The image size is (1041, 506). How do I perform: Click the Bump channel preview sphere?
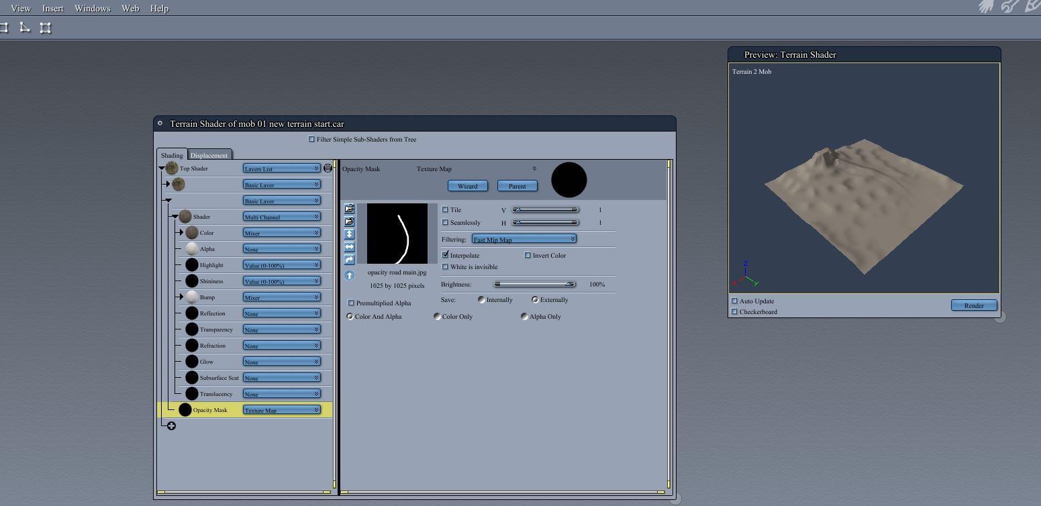[192, 297]
